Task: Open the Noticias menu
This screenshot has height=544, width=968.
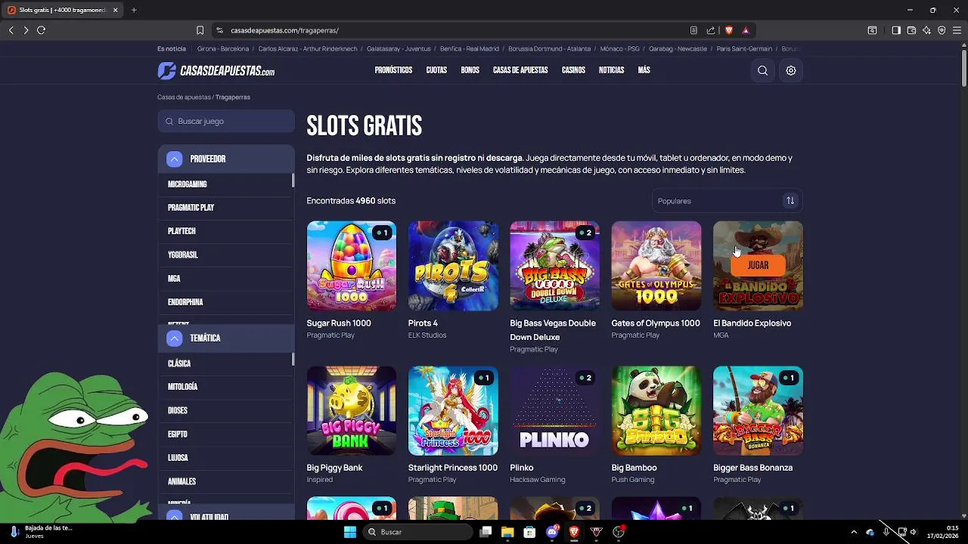Action: 611,70
